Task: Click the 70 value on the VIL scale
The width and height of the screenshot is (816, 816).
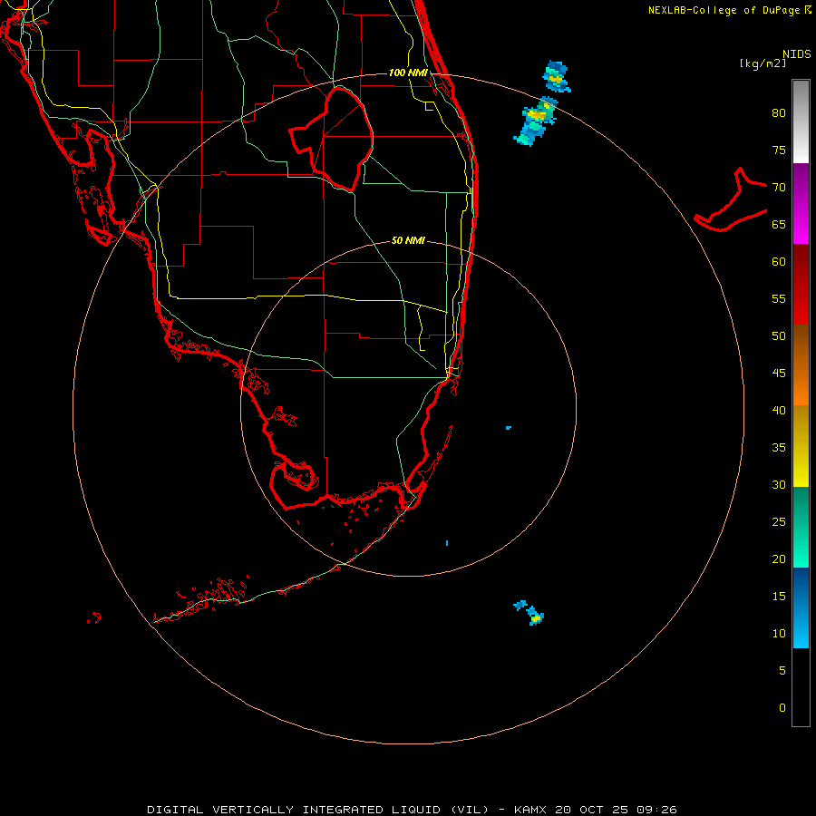Action: pyautogui.click(x=779, y=188)
